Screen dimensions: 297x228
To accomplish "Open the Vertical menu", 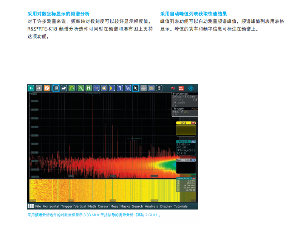I will tap(80, 206).
